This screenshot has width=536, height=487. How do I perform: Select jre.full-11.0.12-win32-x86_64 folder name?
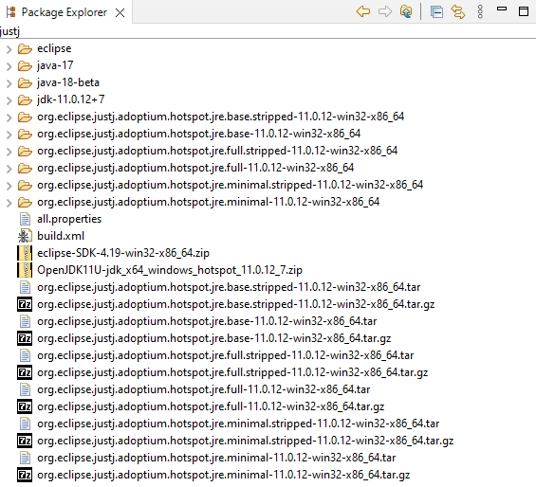(x=195, y=168)
